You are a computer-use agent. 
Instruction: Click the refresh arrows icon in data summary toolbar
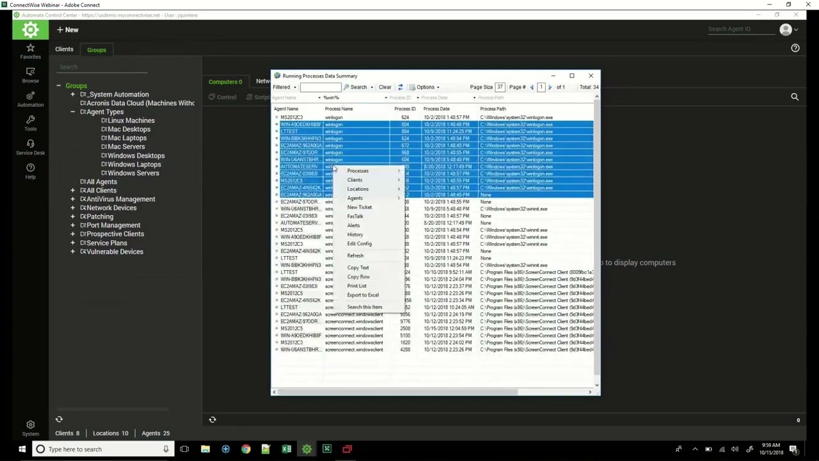401,87
